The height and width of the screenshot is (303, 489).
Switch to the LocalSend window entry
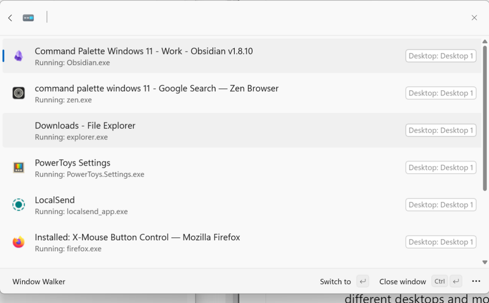tap(55, 205)
